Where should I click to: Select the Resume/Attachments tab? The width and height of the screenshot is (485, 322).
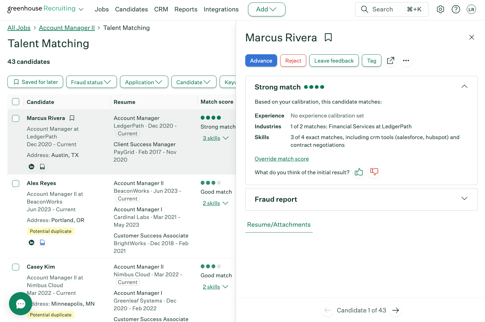[279, 225]
